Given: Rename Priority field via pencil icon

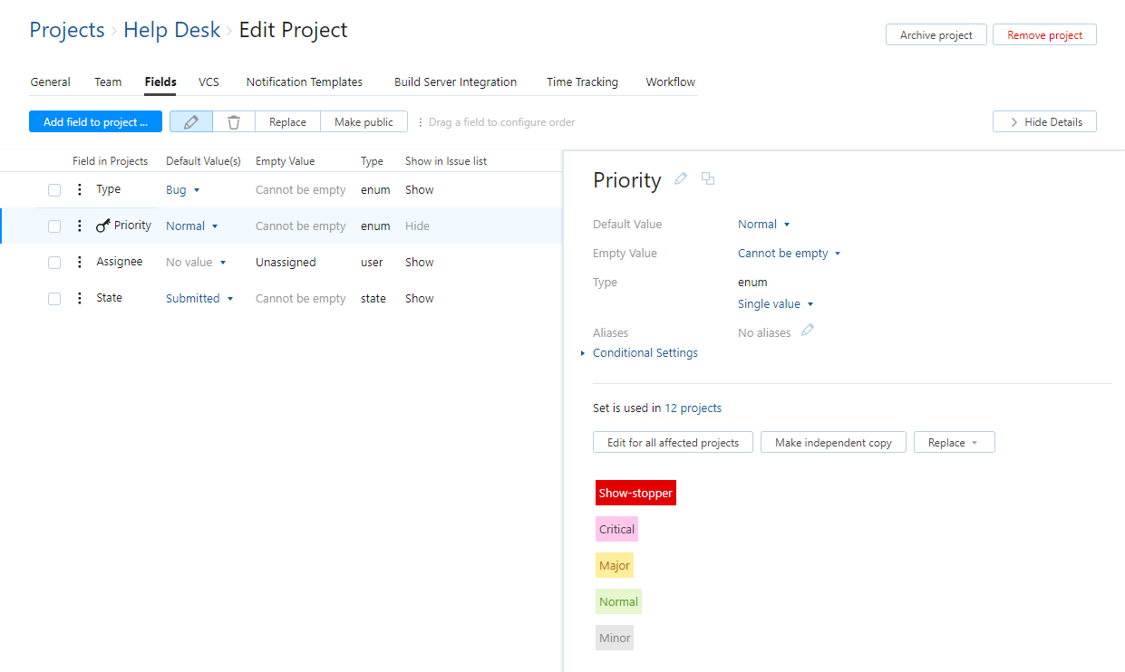Looking at the screenshot, I should point(681,179).
